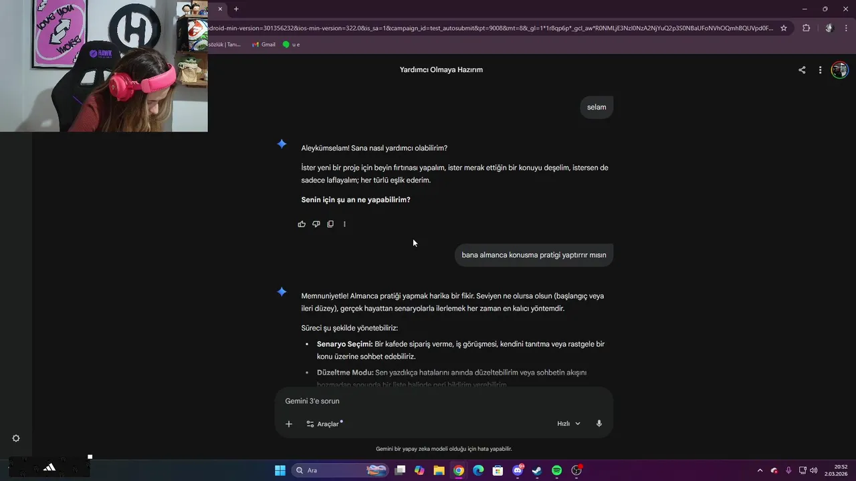856x481 pixels.
Task: Open Chrome's three-dot menu
Action: click(x=847, y=28)
